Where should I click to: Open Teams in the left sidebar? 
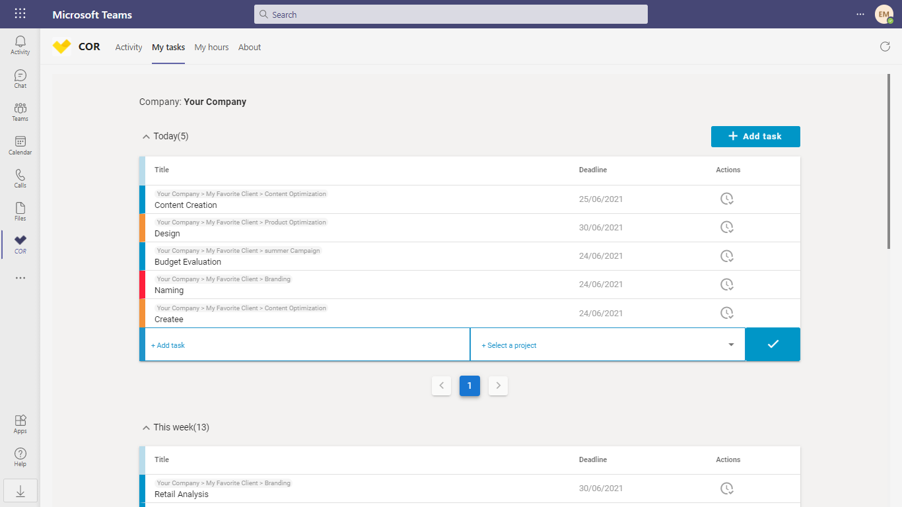(x=20, y=112)
